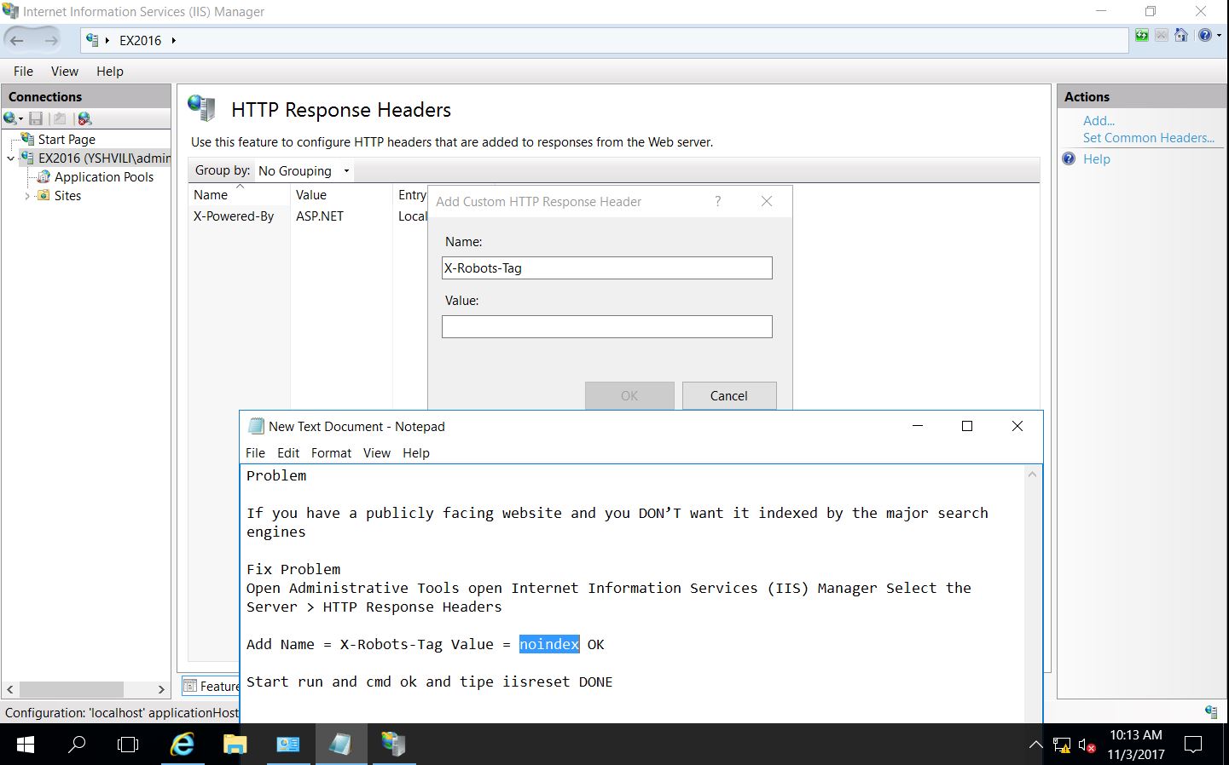The image size is (1229, 765).
Task: Click the Notepad taskbar icon
Action: 340,745
